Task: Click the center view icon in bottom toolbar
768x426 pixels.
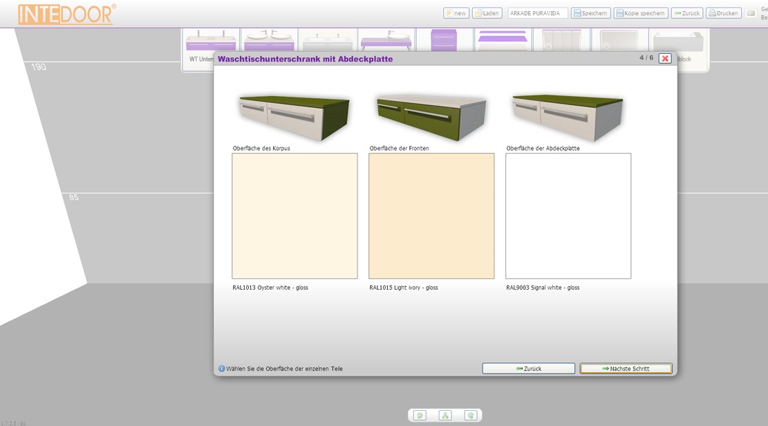Action: (x=445, y=416)
